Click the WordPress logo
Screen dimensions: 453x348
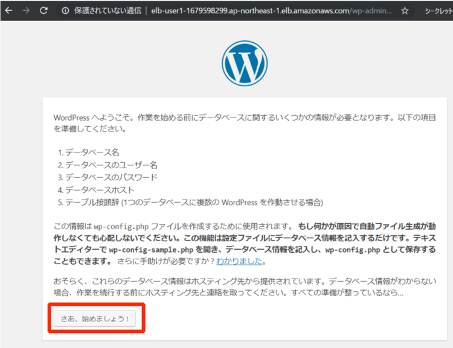(245, 63)
